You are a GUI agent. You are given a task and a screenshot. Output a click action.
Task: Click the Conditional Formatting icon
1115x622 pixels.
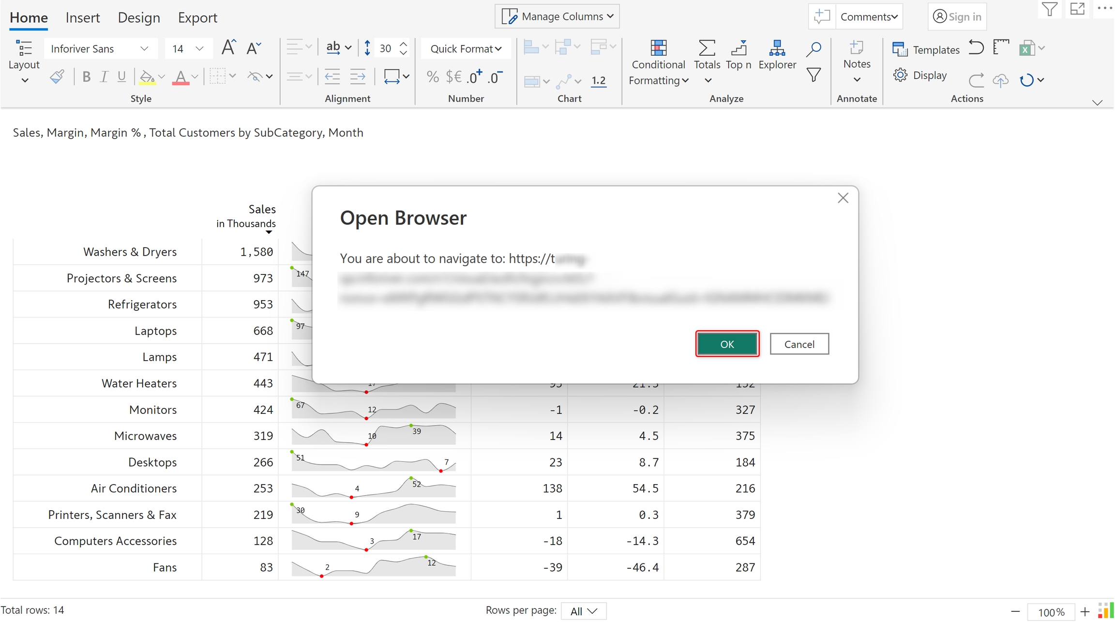tap(658, 48)
